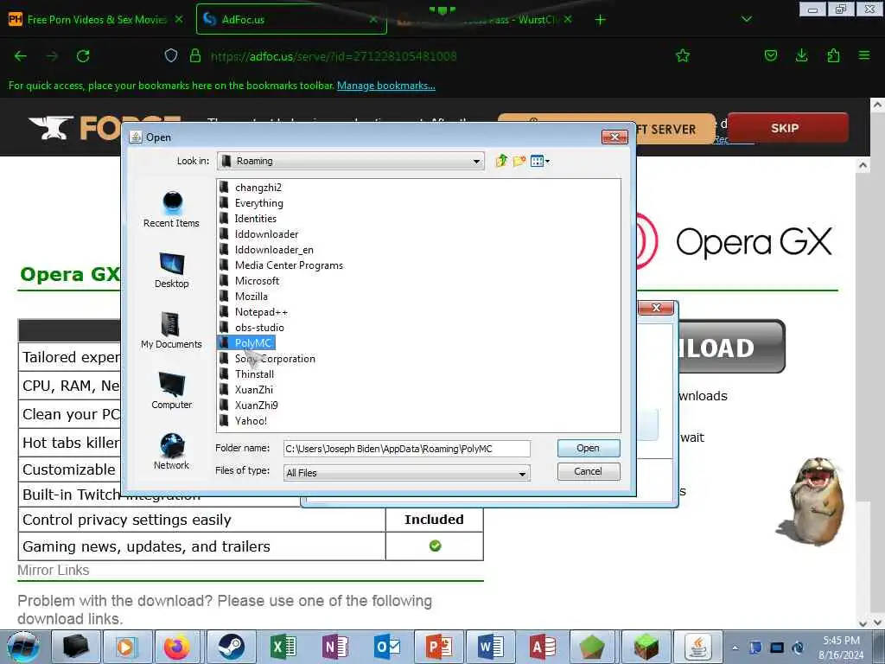Open the browser downloads panel
885x664 pixels.
point(801,55)
